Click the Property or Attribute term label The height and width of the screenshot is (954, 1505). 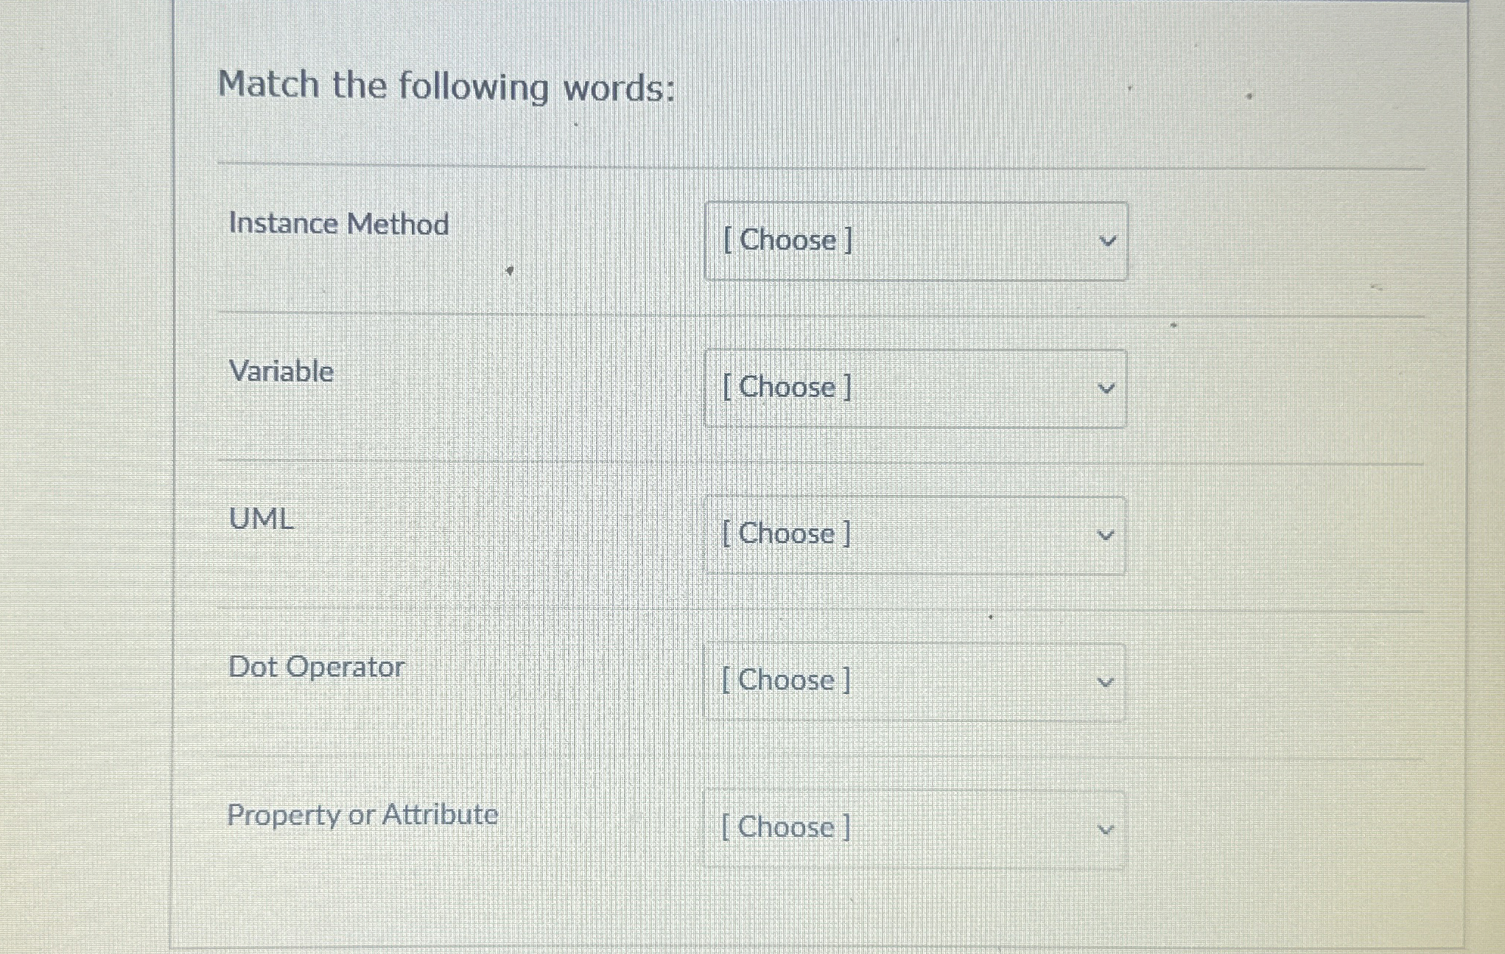362,815
